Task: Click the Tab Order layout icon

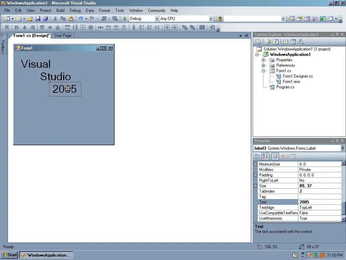Action: [212, 27]
